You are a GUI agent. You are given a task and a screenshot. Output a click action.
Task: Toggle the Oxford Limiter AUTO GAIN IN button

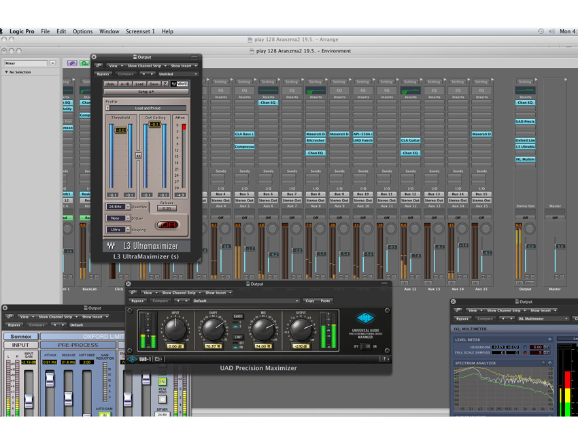point(104,415)
